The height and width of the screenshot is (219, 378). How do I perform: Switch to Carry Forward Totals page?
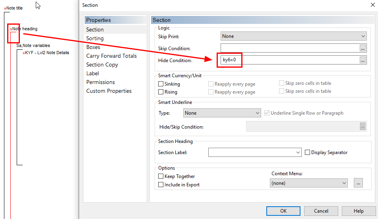[x=111, y=56]
